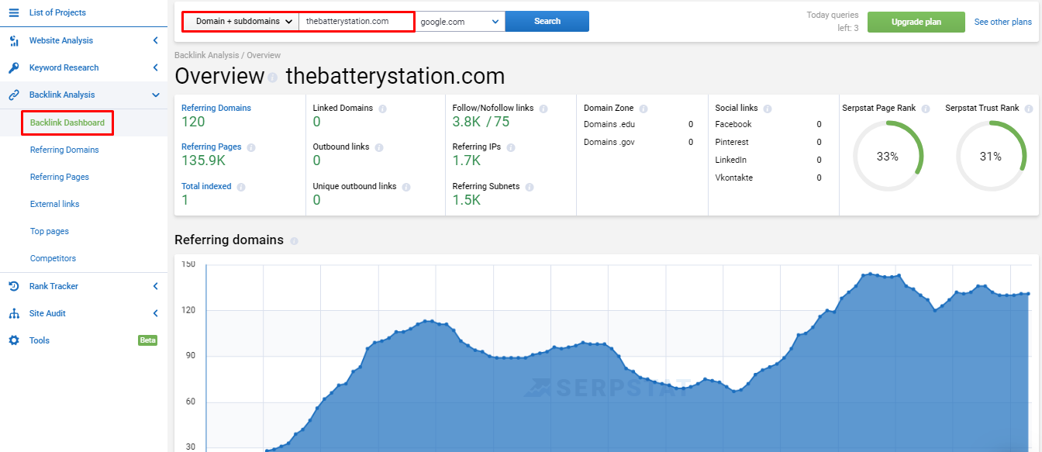Expand the Website Analysis menu chevron
Viewport: 1042px width, 452px height.
155,40
